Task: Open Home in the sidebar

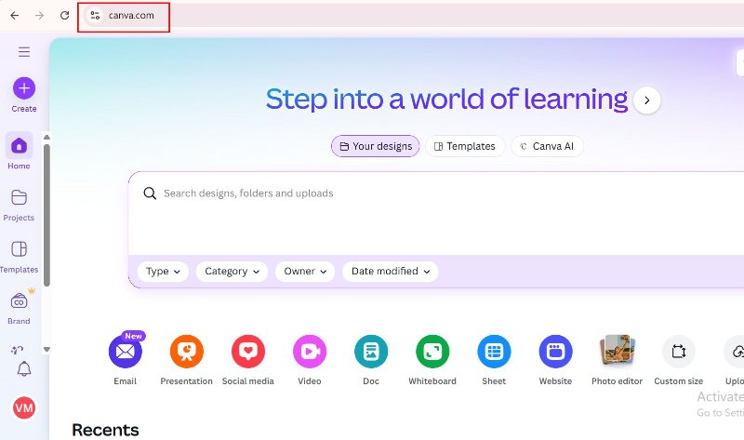Action: [x=19, y=152]
